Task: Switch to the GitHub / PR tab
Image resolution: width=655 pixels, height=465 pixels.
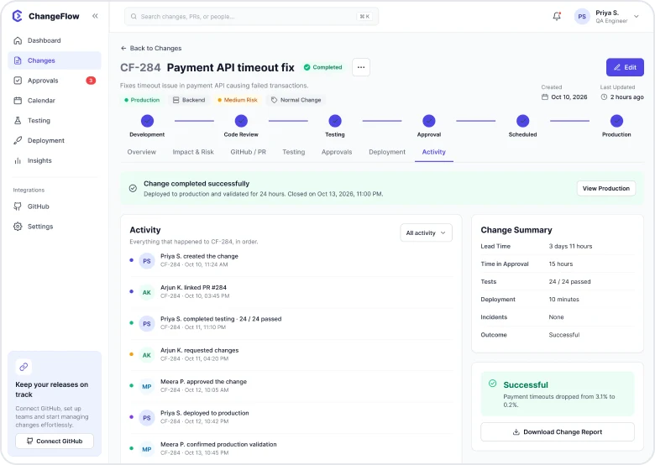Action: (x=248, y=152)
